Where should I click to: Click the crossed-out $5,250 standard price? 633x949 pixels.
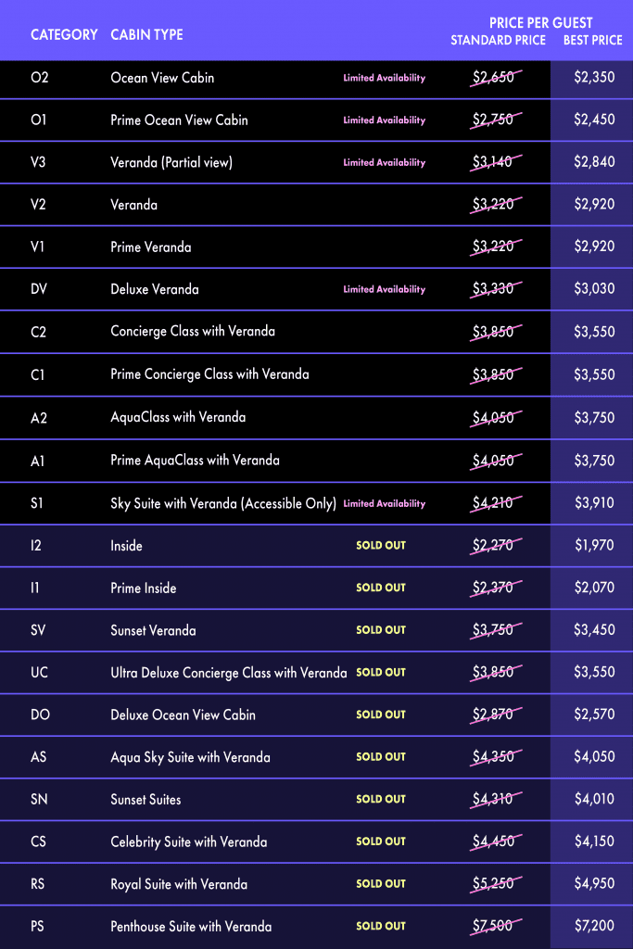(x=493, y=884)
